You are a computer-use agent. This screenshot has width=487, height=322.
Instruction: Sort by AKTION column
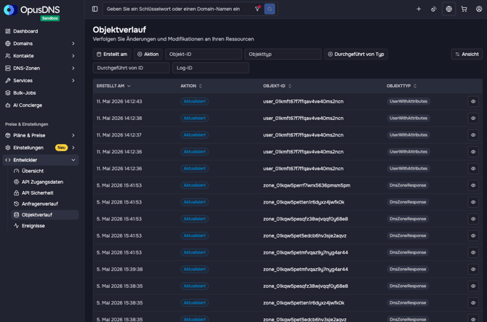191,86
